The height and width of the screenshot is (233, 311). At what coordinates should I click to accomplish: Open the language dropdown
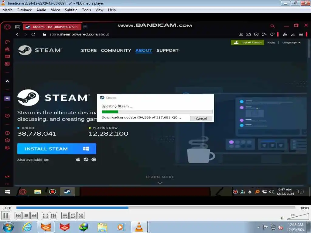[291, 42]
